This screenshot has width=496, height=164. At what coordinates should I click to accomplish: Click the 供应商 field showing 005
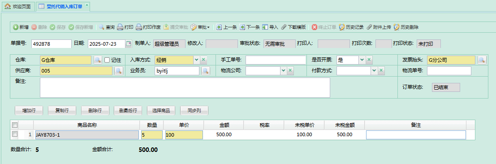point(76,71)
